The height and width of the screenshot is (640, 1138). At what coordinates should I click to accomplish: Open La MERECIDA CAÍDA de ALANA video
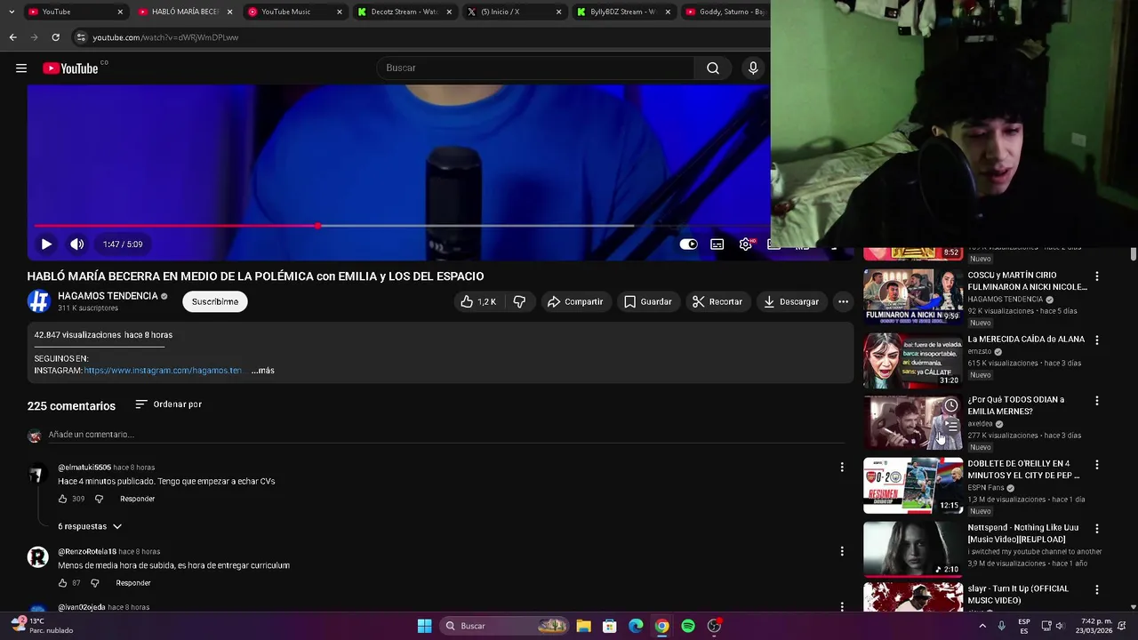pos(1026,340)
